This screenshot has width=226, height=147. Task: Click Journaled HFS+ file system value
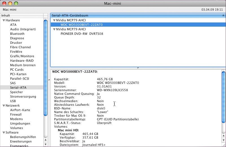(x=94, y=145)
